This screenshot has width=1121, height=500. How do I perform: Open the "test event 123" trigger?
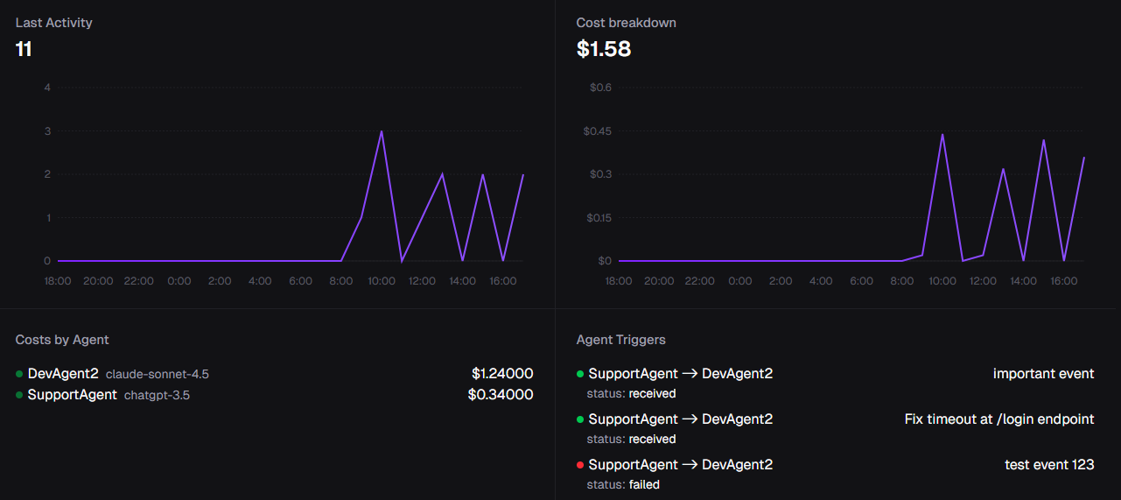click(1049, 465)
